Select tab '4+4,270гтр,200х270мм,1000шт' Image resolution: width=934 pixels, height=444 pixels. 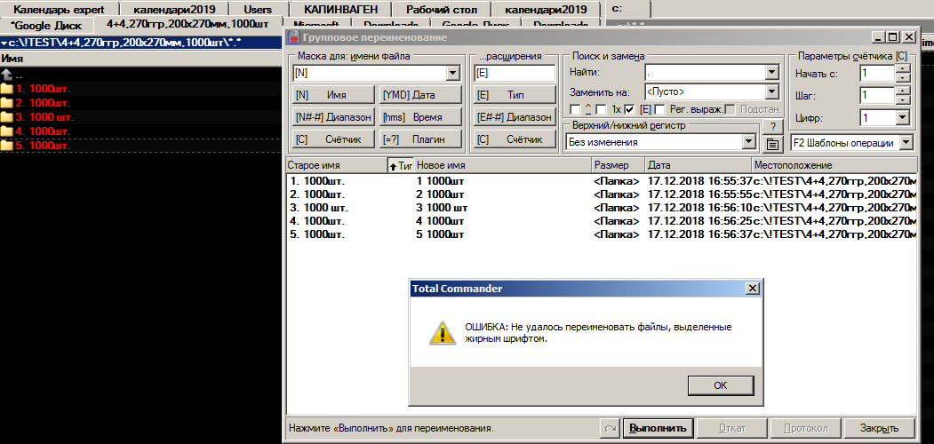point(188,25)
